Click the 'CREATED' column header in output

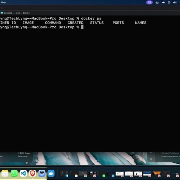point(75,23)
